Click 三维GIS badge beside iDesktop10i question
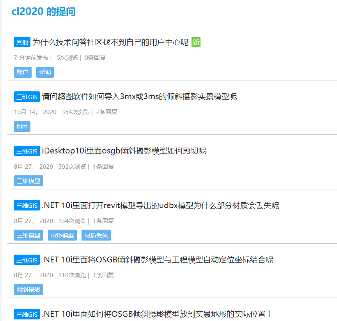Screen dimensions: 337x321 coord(27,151)
